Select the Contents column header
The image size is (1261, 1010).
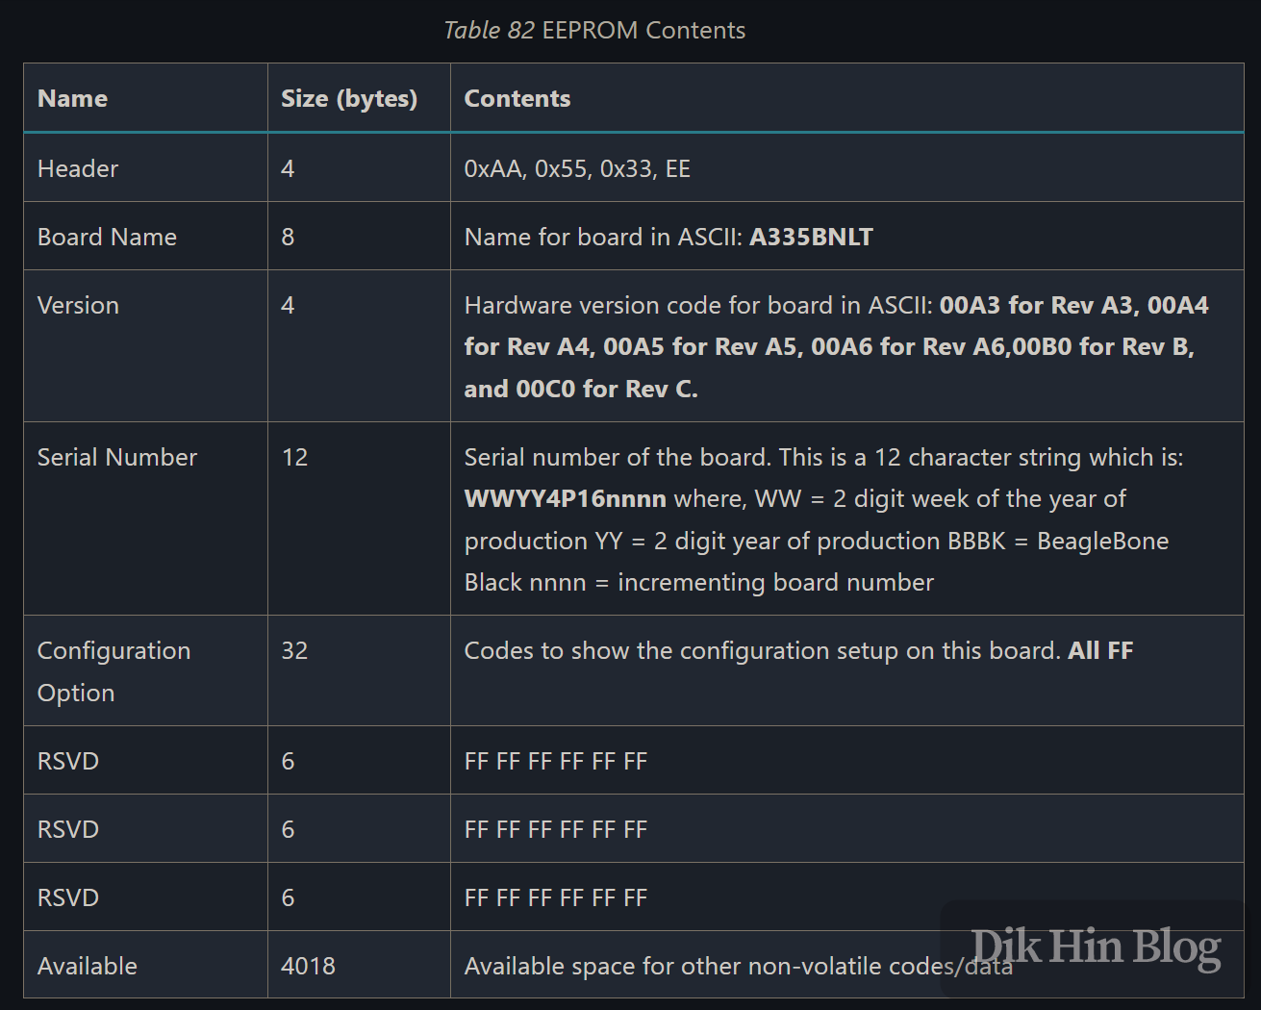coord(517,97)
